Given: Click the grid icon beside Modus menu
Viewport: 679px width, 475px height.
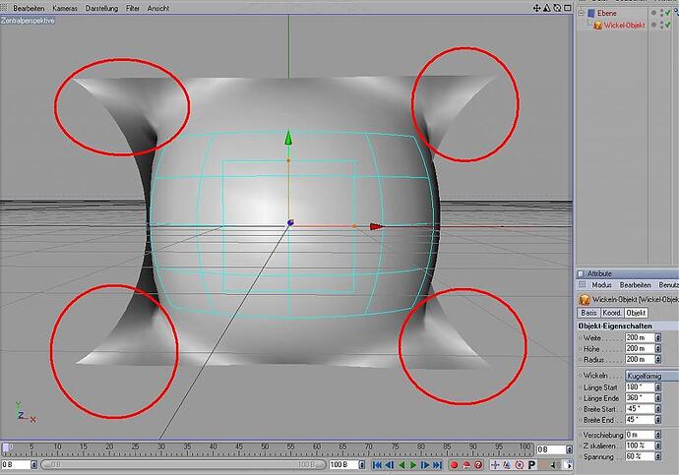Looking at the screenshot, I should pos(582,284).
